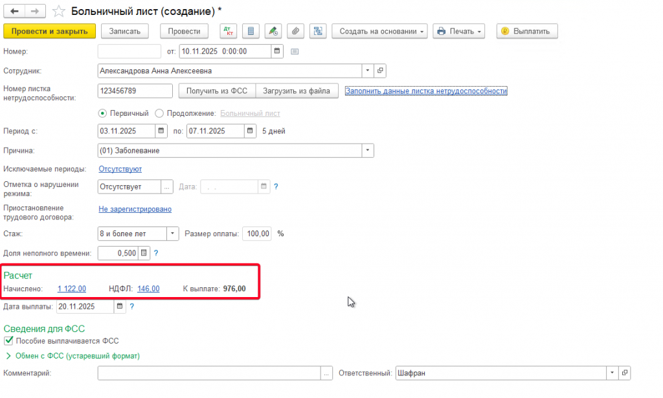Open the document structure icon in toolbar
Image resolution: width=663 pixels, height=398 pixels.
point(318,31)
